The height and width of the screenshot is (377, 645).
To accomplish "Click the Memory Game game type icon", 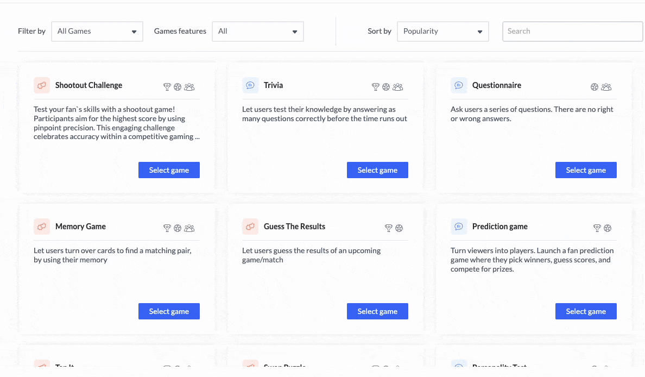I will click(42, 227).
